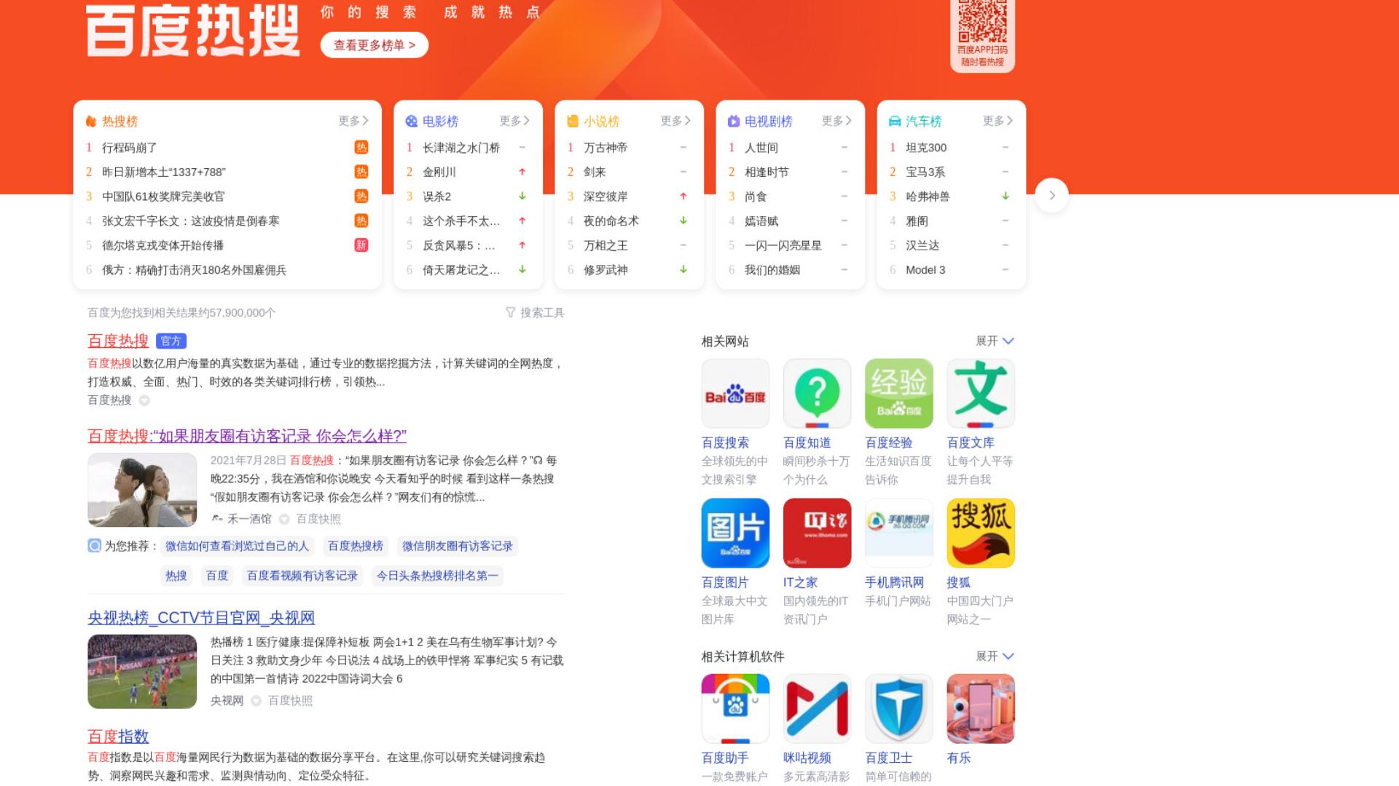The image size is (1399, 786).
Task: Open the 朋友圈有访客记录 result title
Action: pyautogui.click(x=247, y=436)
